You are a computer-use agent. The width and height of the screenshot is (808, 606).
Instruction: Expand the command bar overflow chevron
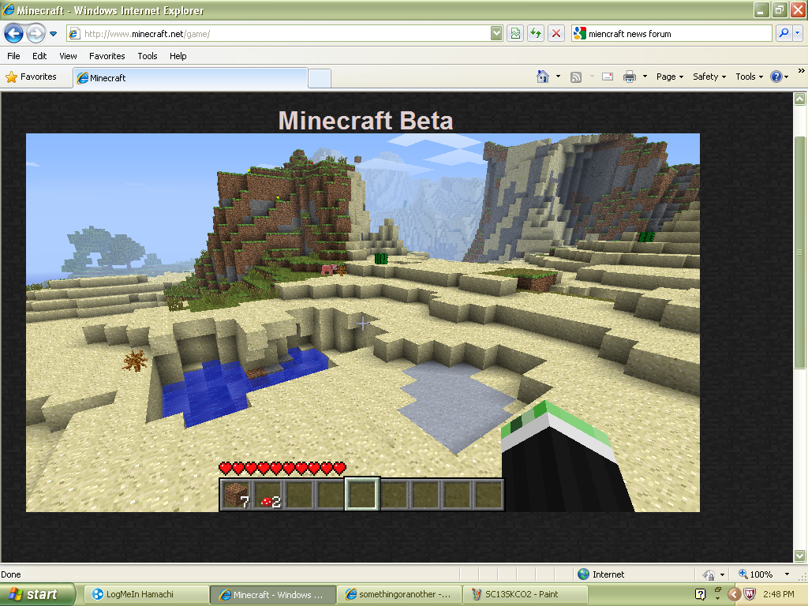tap(802, 70)
